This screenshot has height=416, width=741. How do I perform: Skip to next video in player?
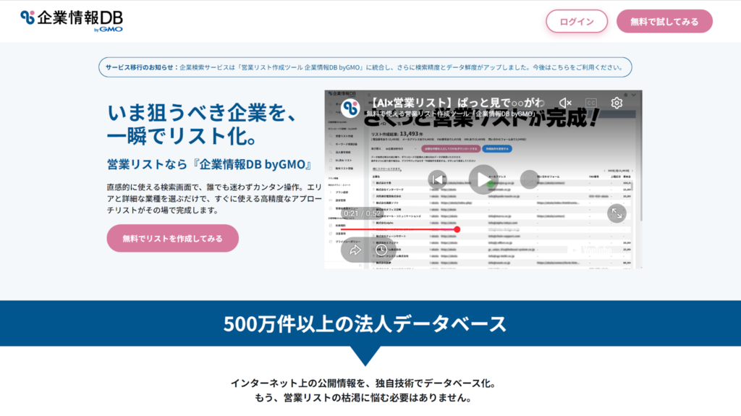coord(529,179)
